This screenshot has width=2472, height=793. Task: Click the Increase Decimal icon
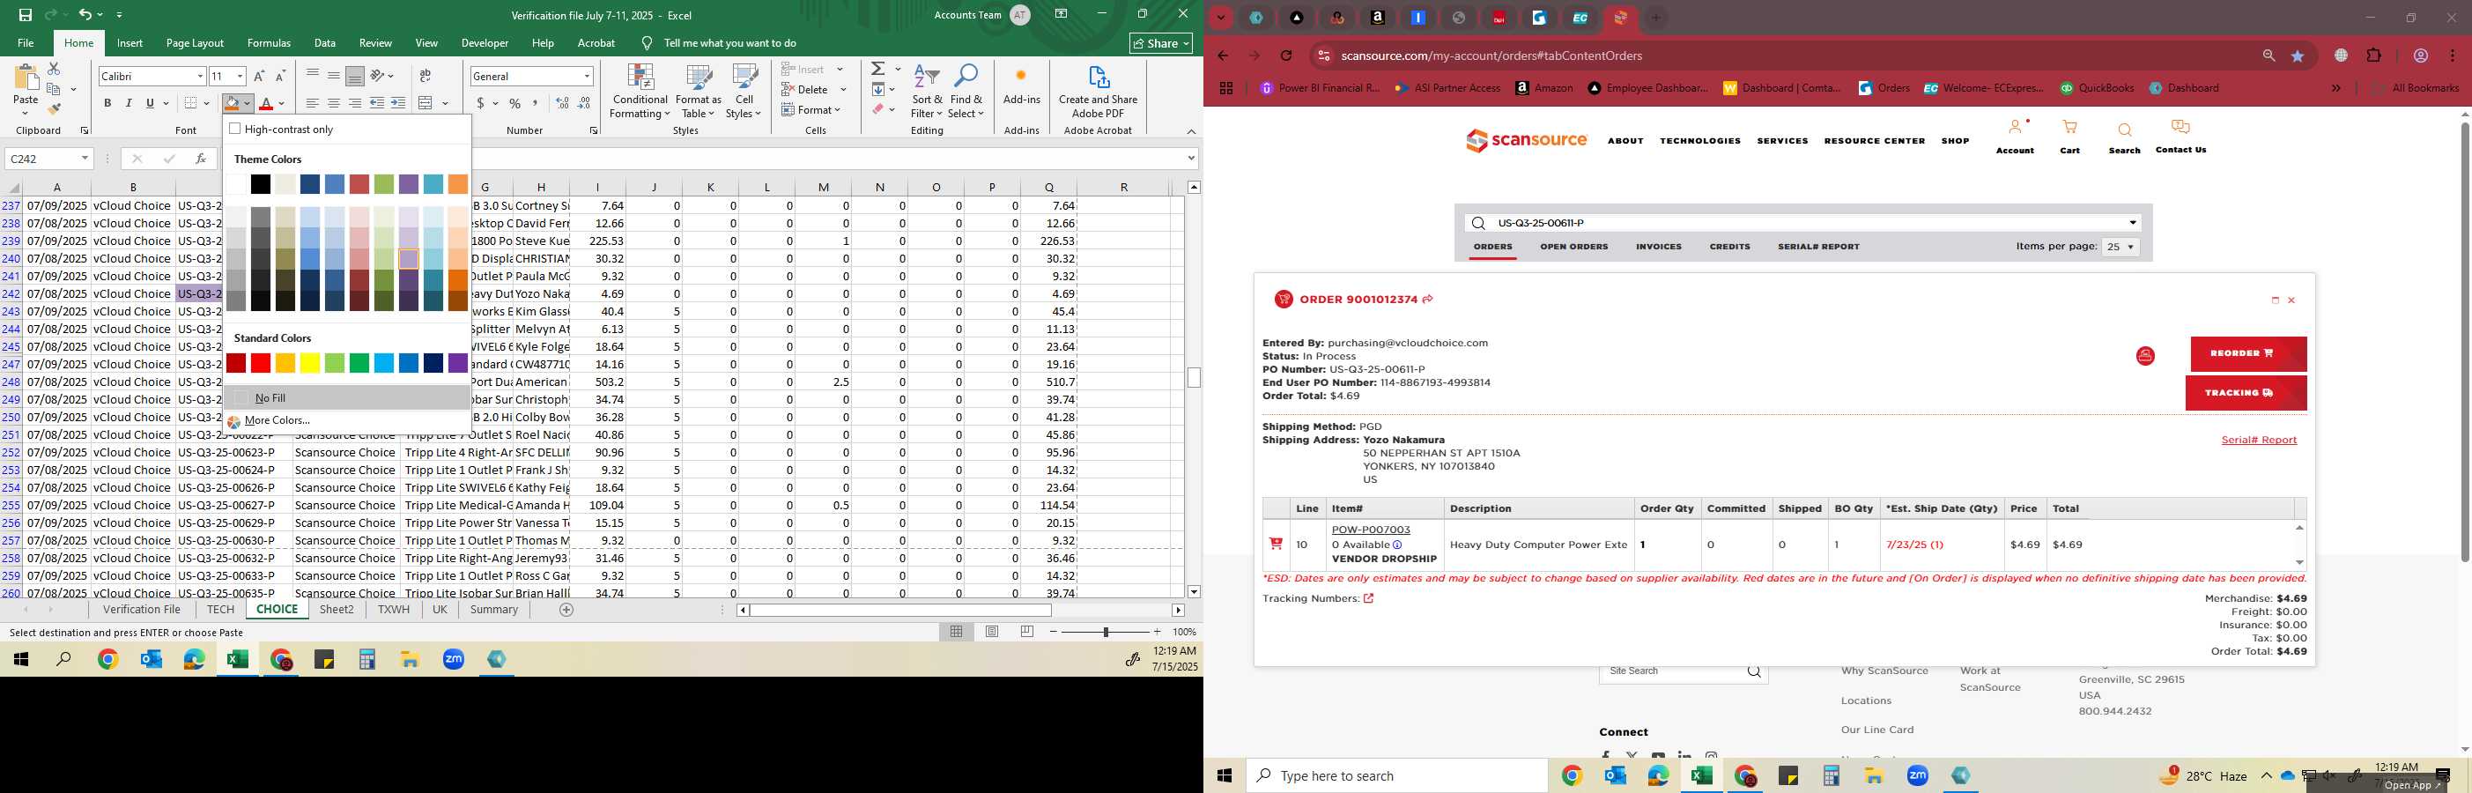pos(562,103)
